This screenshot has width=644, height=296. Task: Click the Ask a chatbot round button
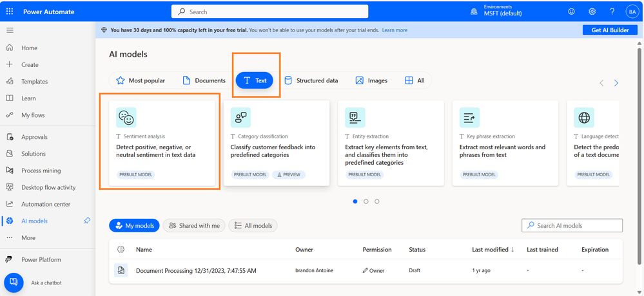tap(14, 282)
